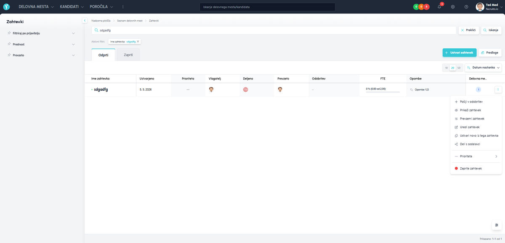This screenshot has height=243, width=505.
Task: Expand the Filtriraj po prijavitelju filter
Action: [73, 33]
